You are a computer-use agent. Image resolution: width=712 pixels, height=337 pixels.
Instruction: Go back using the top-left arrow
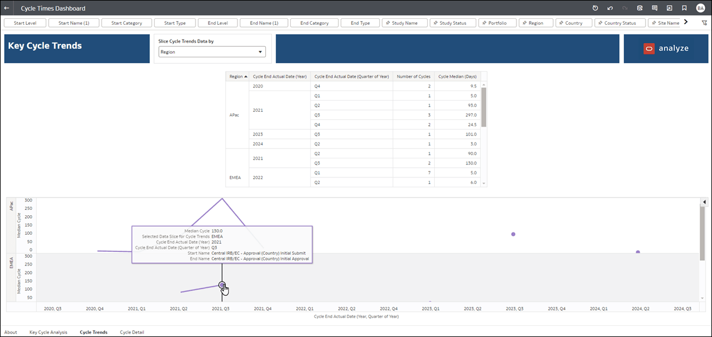(7, 8)
